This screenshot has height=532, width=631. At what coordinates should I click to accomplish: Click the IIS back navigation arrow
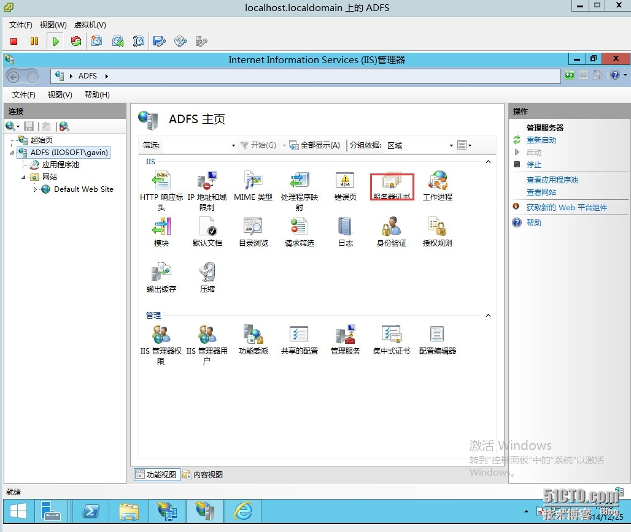14,77
